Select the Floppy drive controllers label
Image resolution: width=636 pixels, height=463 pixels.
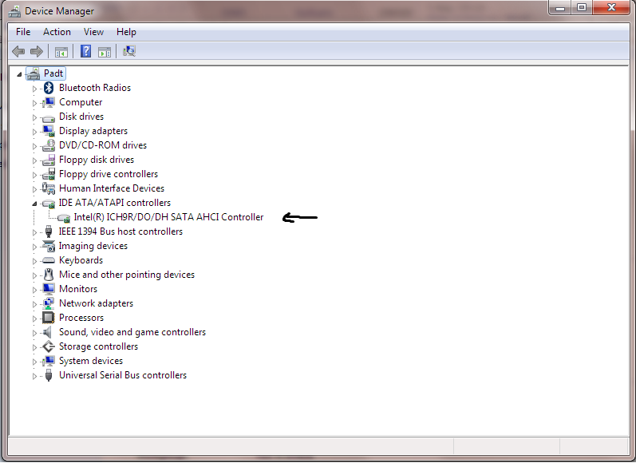click(109, 174)
